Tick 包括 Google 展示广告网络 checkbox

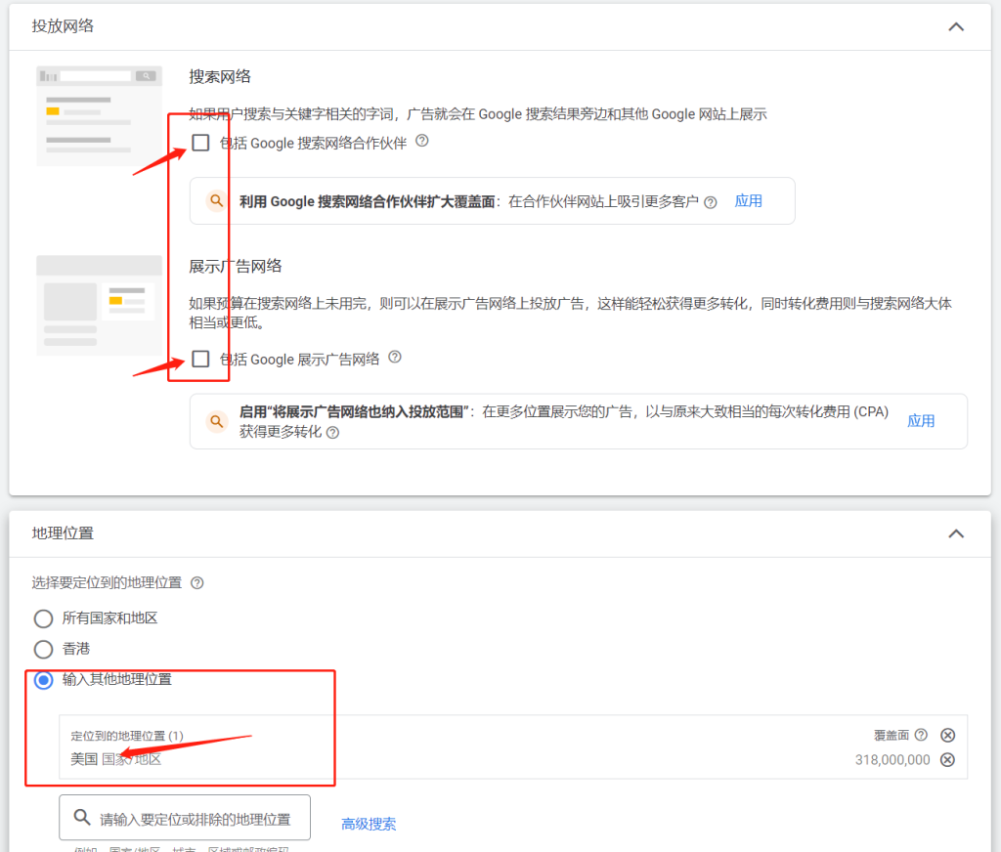tap(200, 359)
